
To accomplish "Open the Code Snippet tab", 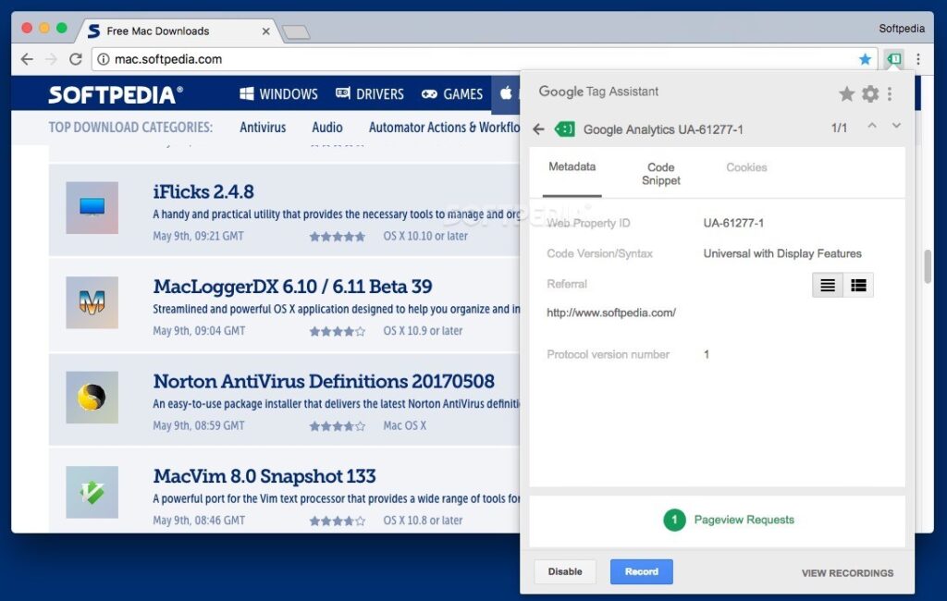I will pyautogui.click(x=660, y=174).
